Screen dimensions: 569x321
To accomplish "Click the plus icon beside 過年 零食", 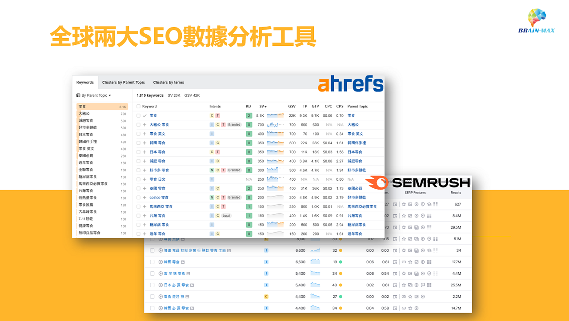I will (x=144, y=234).
